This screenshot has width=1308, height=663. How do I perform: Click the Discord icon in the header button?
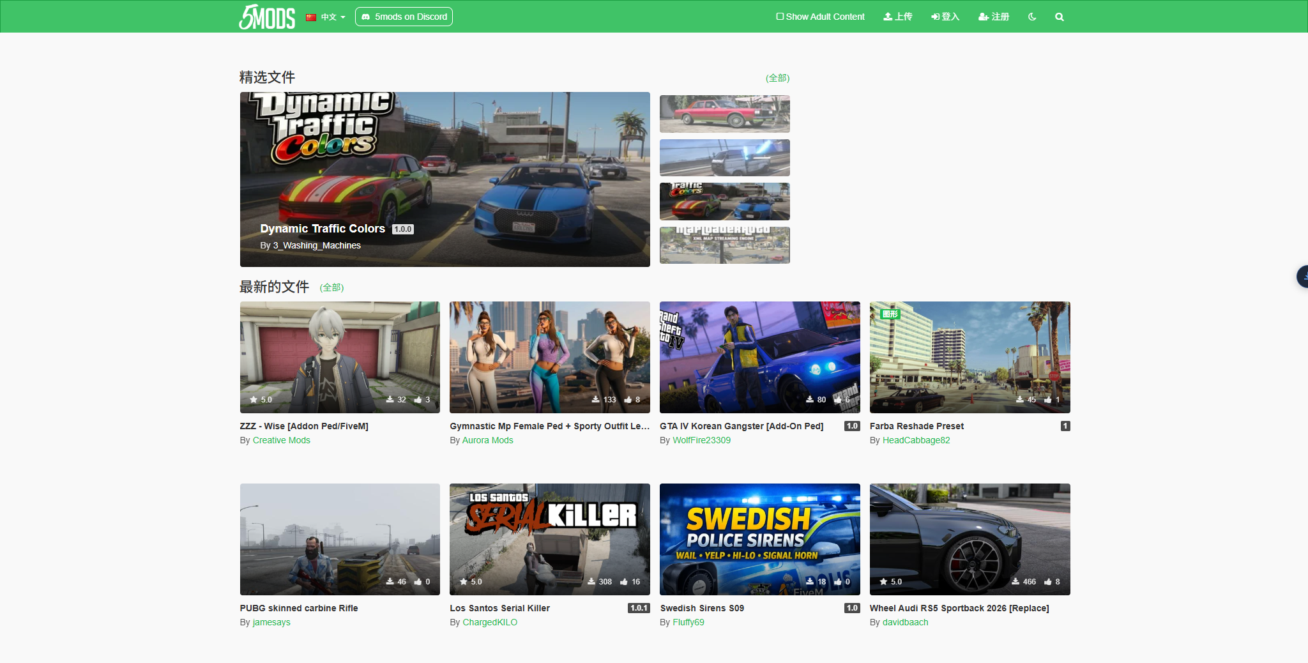coord(365,17)
